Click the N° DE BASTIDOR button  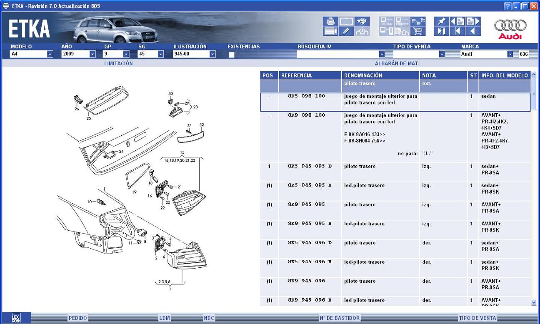pyautogui.click(x=340, y=318)
